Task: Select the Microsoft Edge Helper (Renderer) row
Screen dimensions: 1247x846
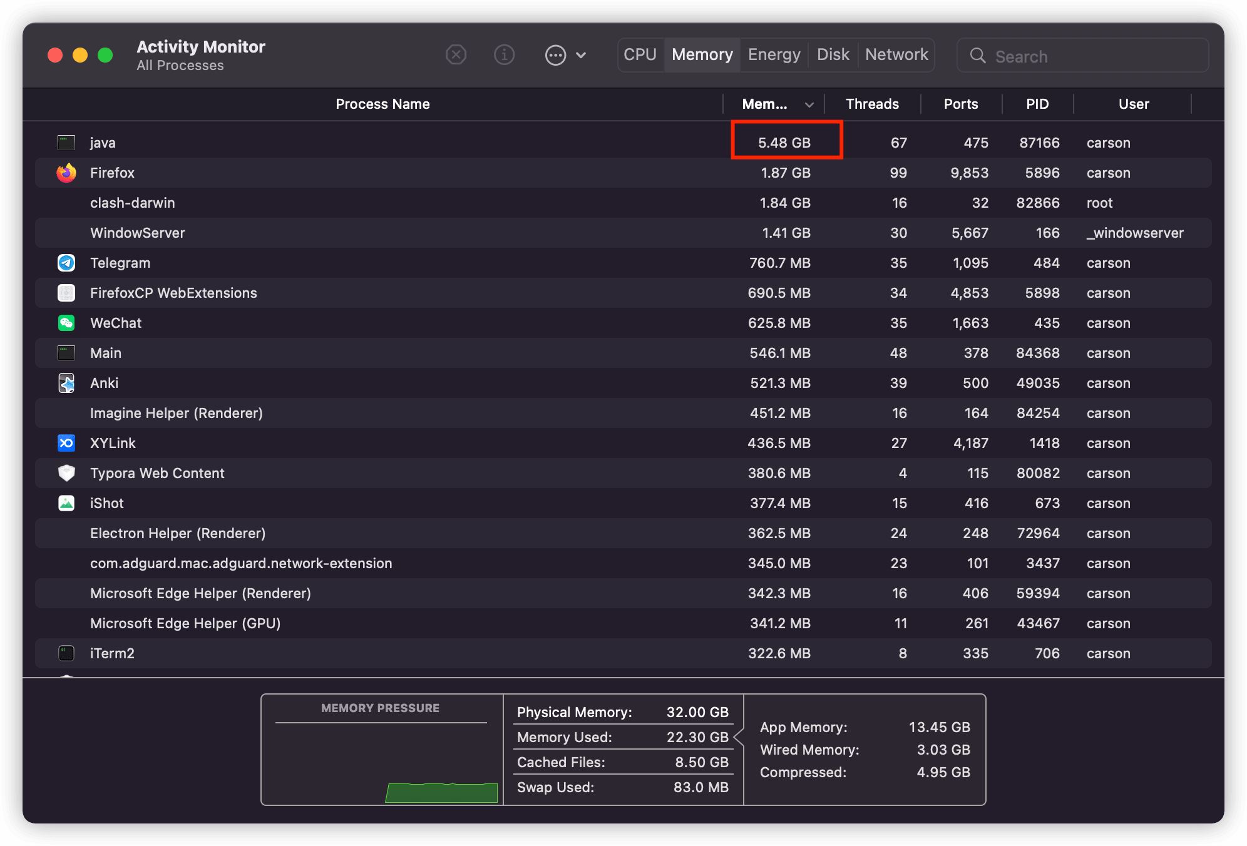Action: (x=623, y=593)
